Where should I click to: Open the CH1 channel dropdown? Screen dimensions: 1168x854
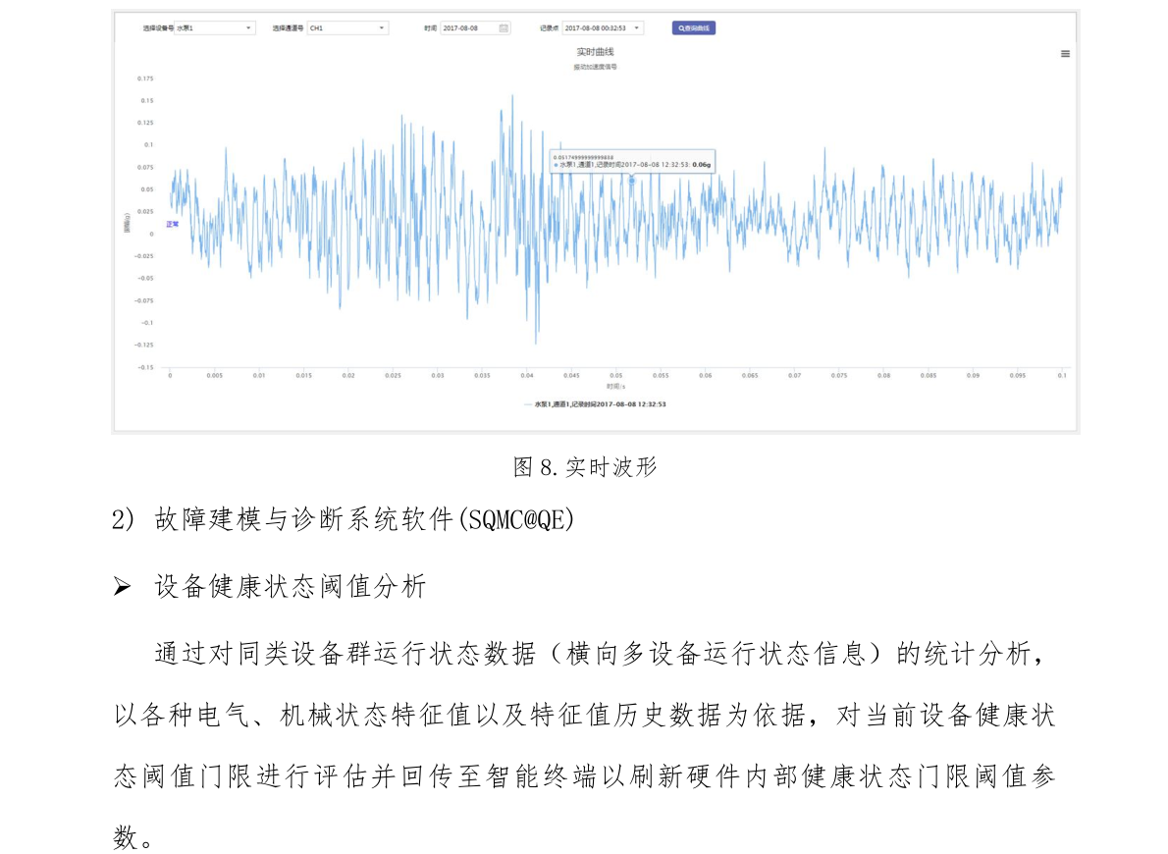click(x=347, y=28)
